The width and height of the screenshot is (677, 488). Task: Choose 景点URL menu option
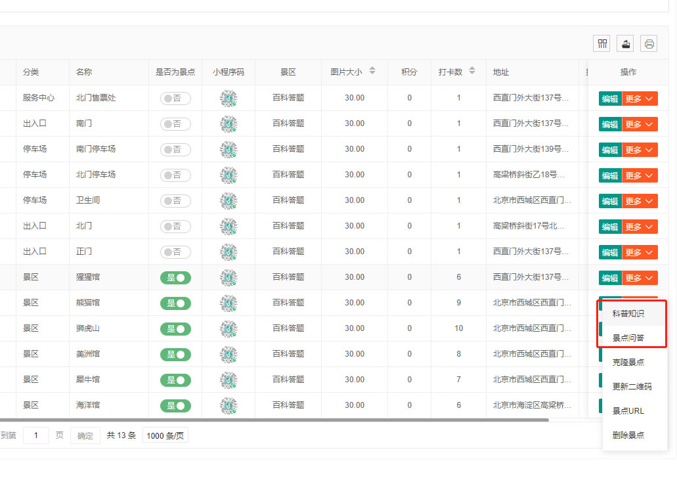(x=635, y=410)
